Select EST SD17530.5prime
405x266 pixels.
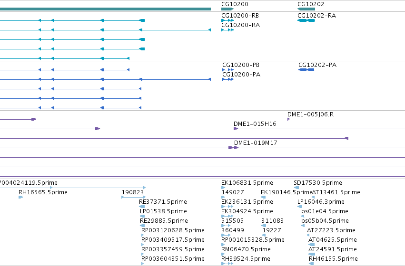point(318,183)
